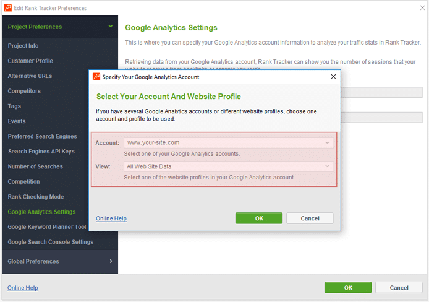Click the 'Edit Rank Tracker Preferences' window title
This screenshot has width=429, height=302.
coord(50,8)
